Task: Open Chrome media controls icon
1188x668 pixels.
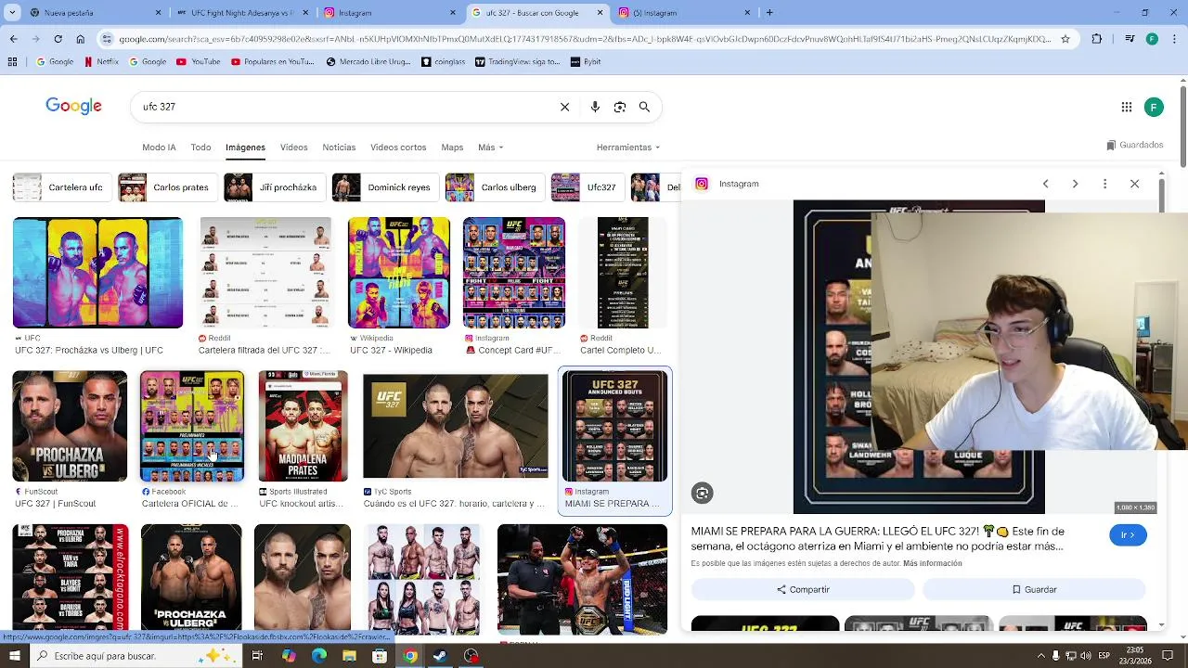Action: 1130,39
